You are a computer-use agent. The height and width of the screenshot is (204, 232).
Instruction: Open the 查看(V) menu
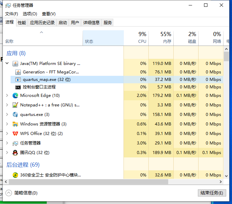[x=49, y=14]
